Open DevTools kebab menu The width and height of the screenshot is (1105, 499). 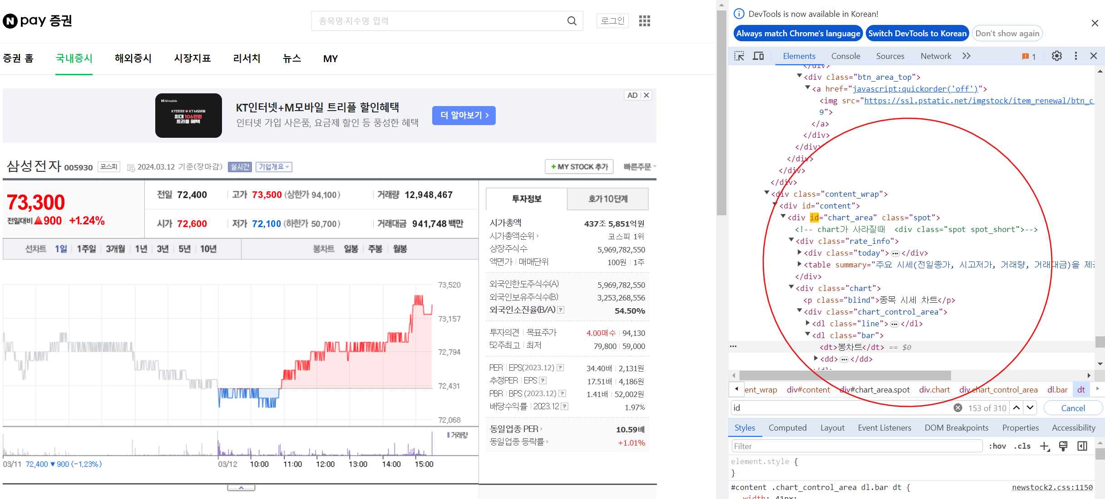pos(1075,56)
